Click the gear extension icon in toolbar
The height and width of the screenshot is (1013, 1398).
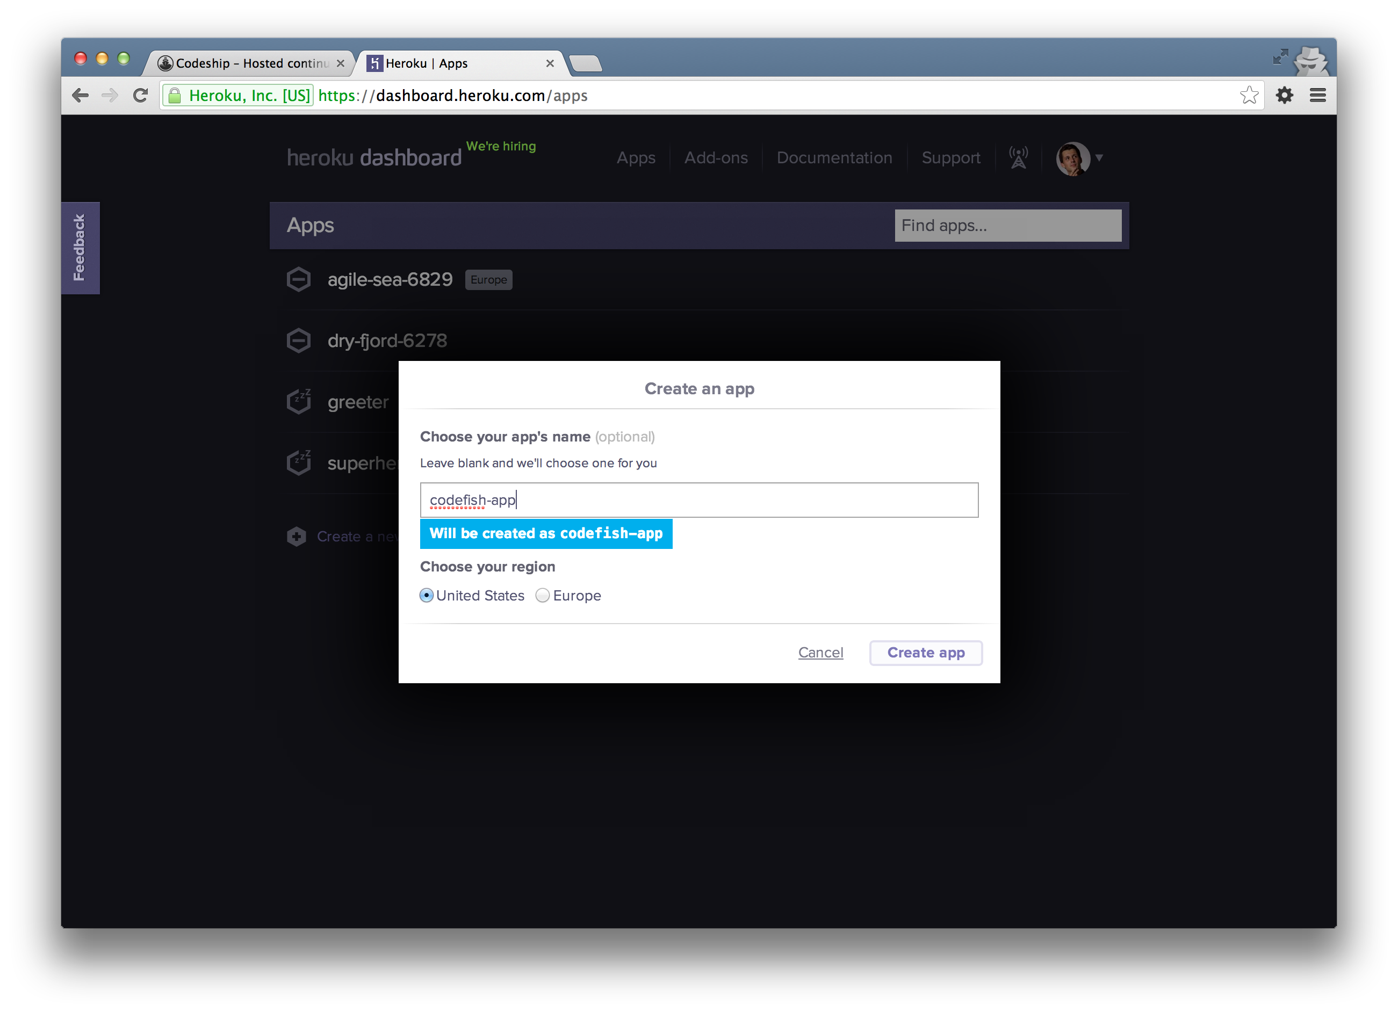(x=1285, y=96)
